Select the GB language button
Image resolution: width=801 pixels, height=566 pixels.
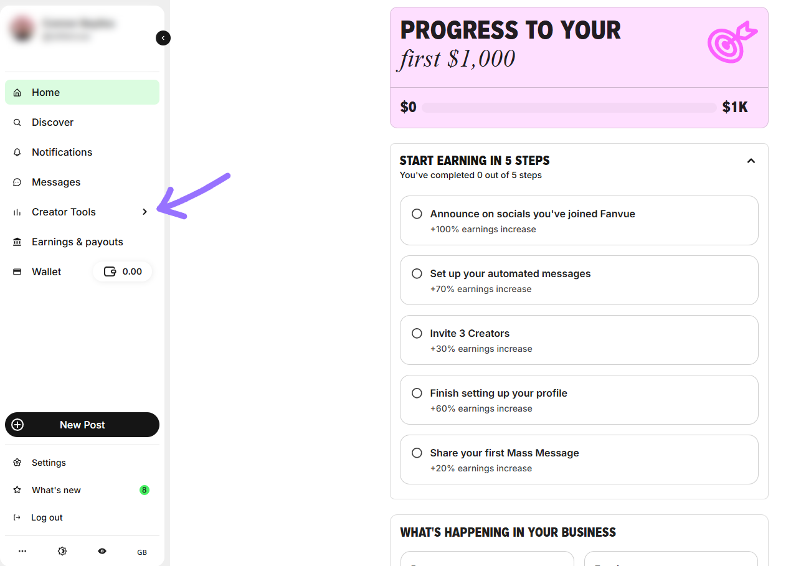point(142,552)
